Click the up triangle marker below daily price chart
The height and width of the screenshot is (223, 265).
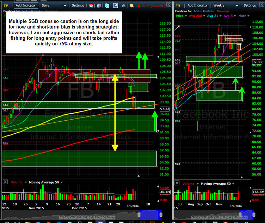click(138, 176)
